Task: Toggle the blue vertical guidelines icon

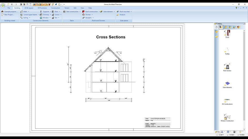Action: (x=41, y=4)
